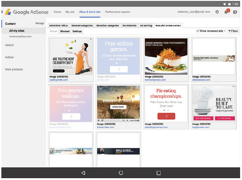Click the Google AdSense logo

tap(27, 12)
